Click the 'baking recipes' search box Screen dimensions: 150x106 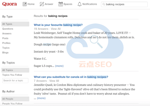[124, 4]
